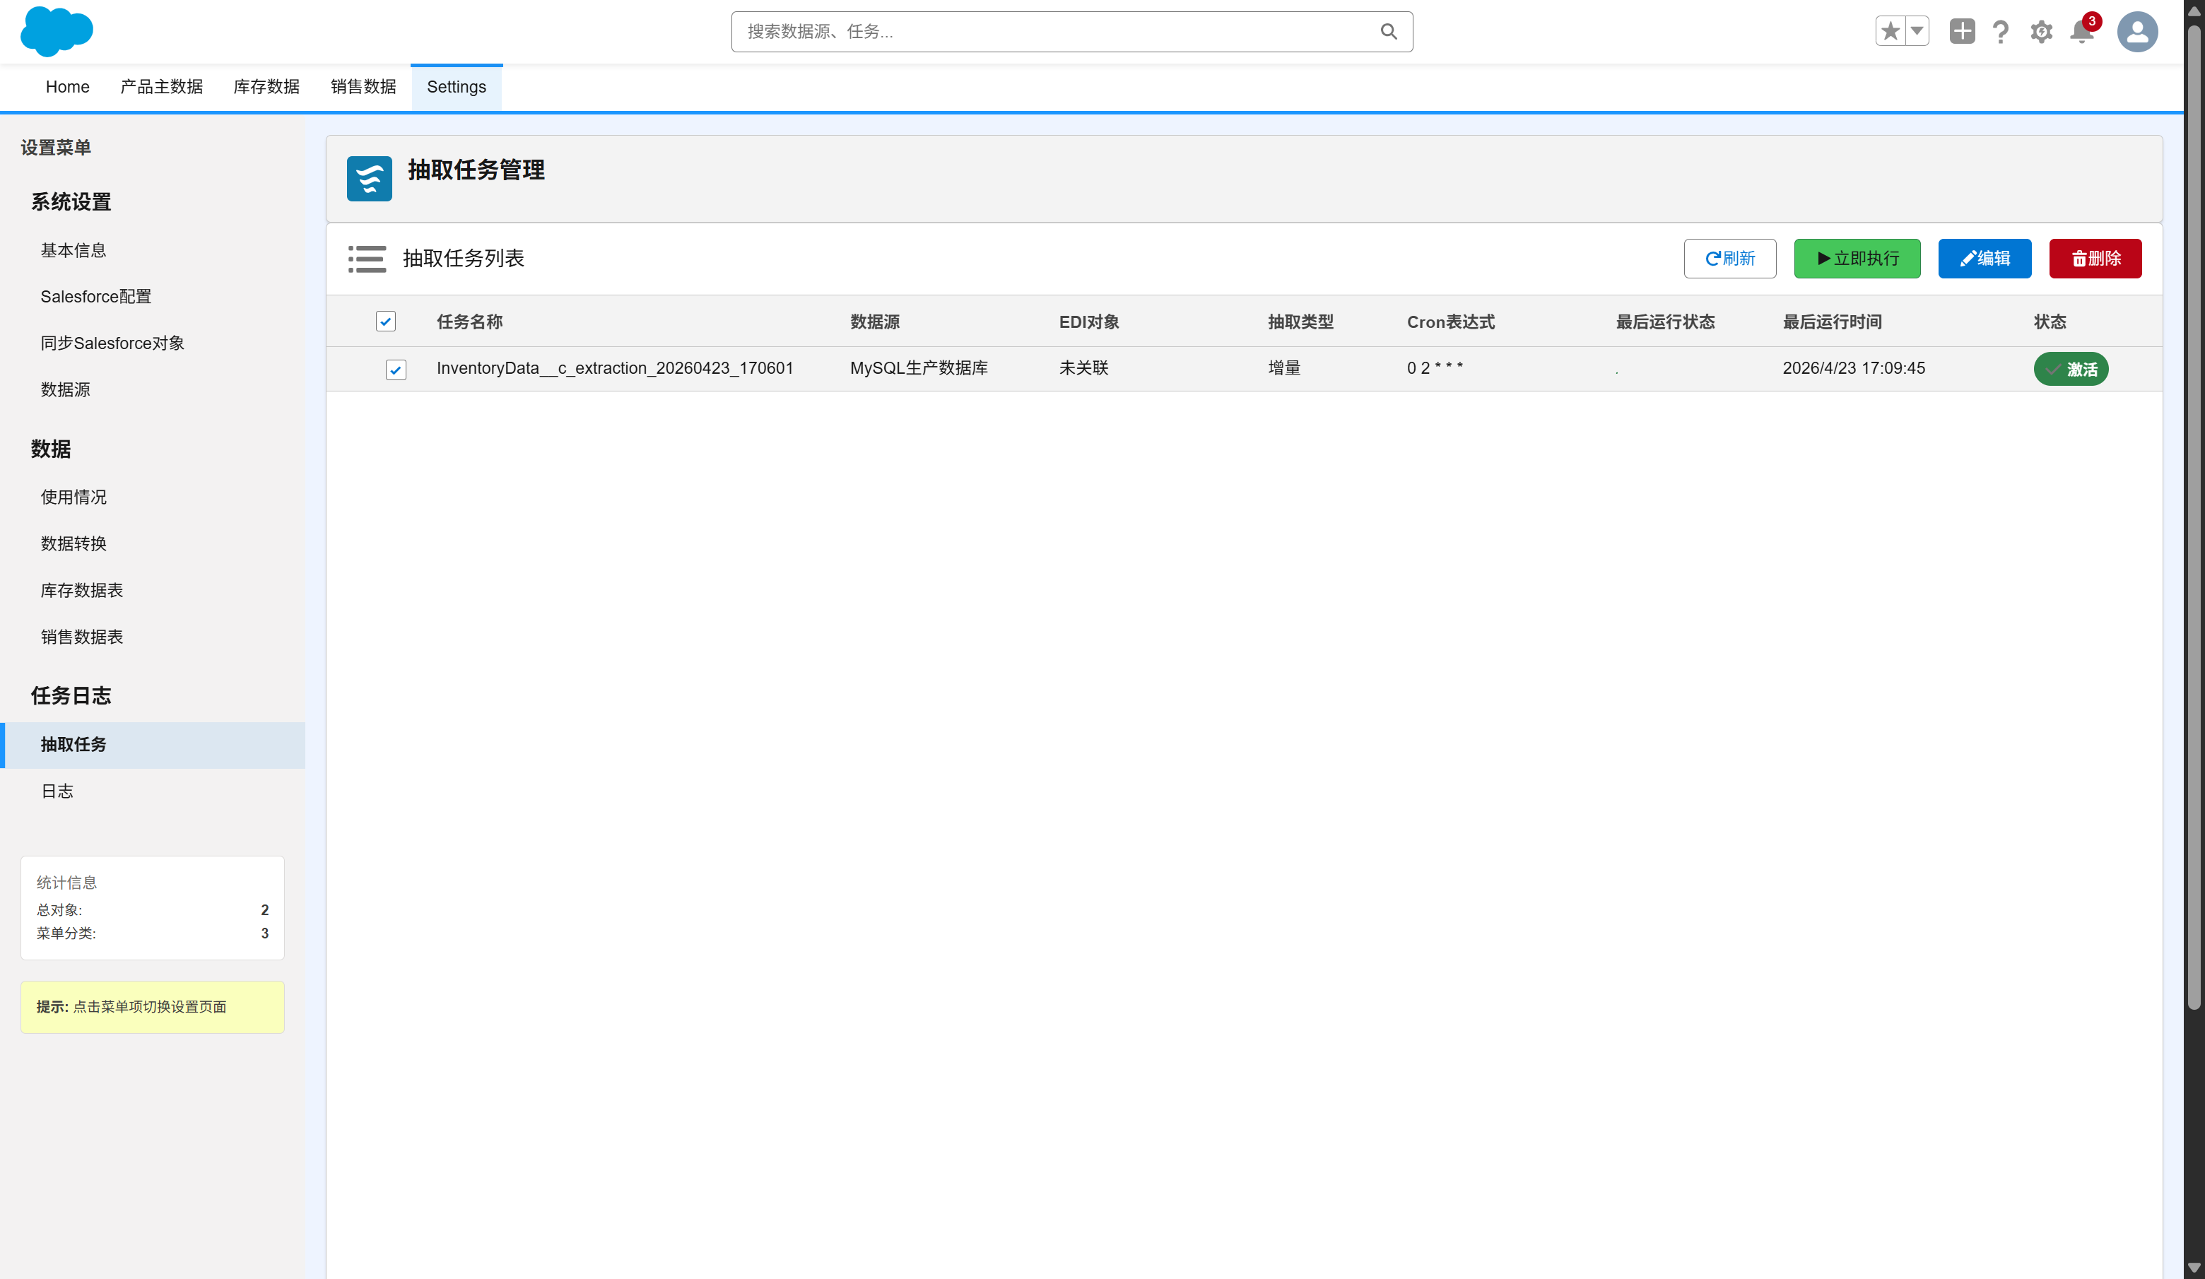
Task: Click the search magnifier icon
Action: tap(1389, 32)
